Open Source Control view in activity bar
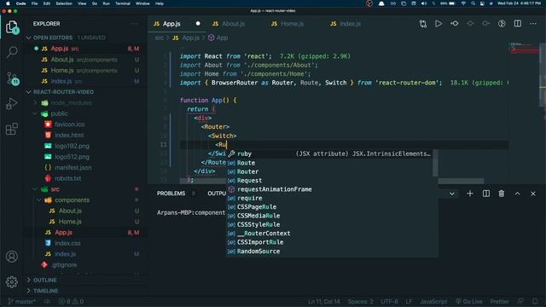Viewport: 546px width, 307px height. (12, 78)
